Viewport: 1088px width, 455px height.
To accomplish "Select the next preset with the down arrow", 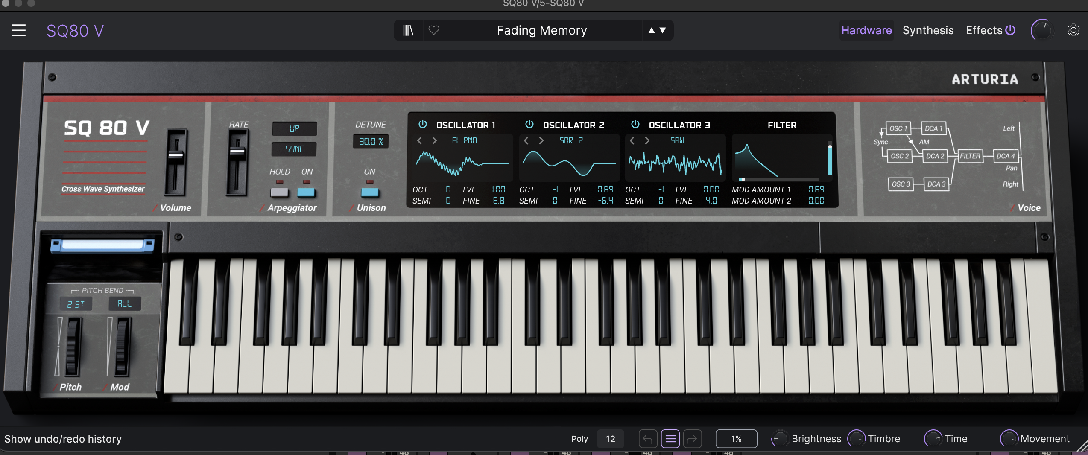I will point(662,30).
